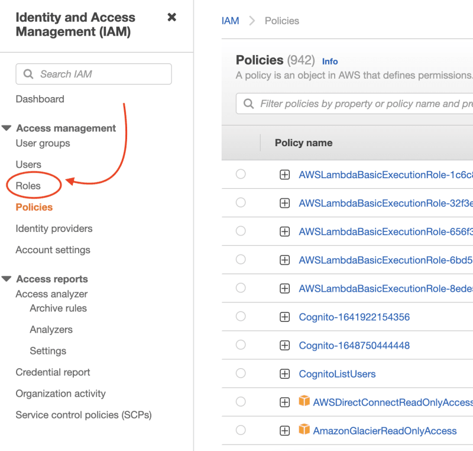The height and width of the screenshot is (451, 473).
Task: Sort by Policy name column header
Action: [x=303, y=143]
